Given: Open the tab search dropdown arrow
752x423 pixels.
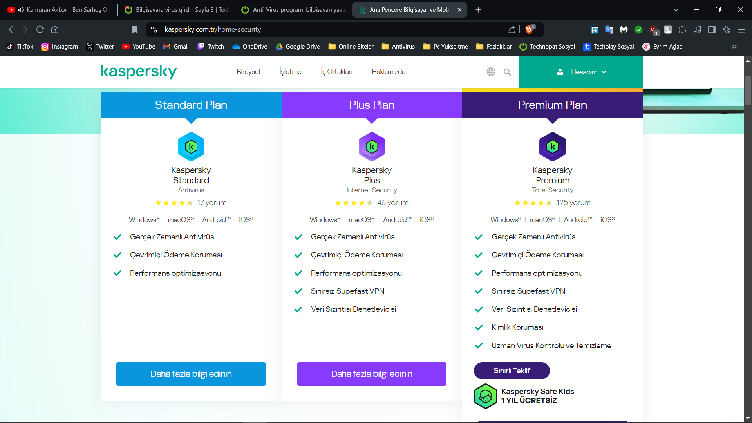Looking at the screenshot, I should [676, 10].
